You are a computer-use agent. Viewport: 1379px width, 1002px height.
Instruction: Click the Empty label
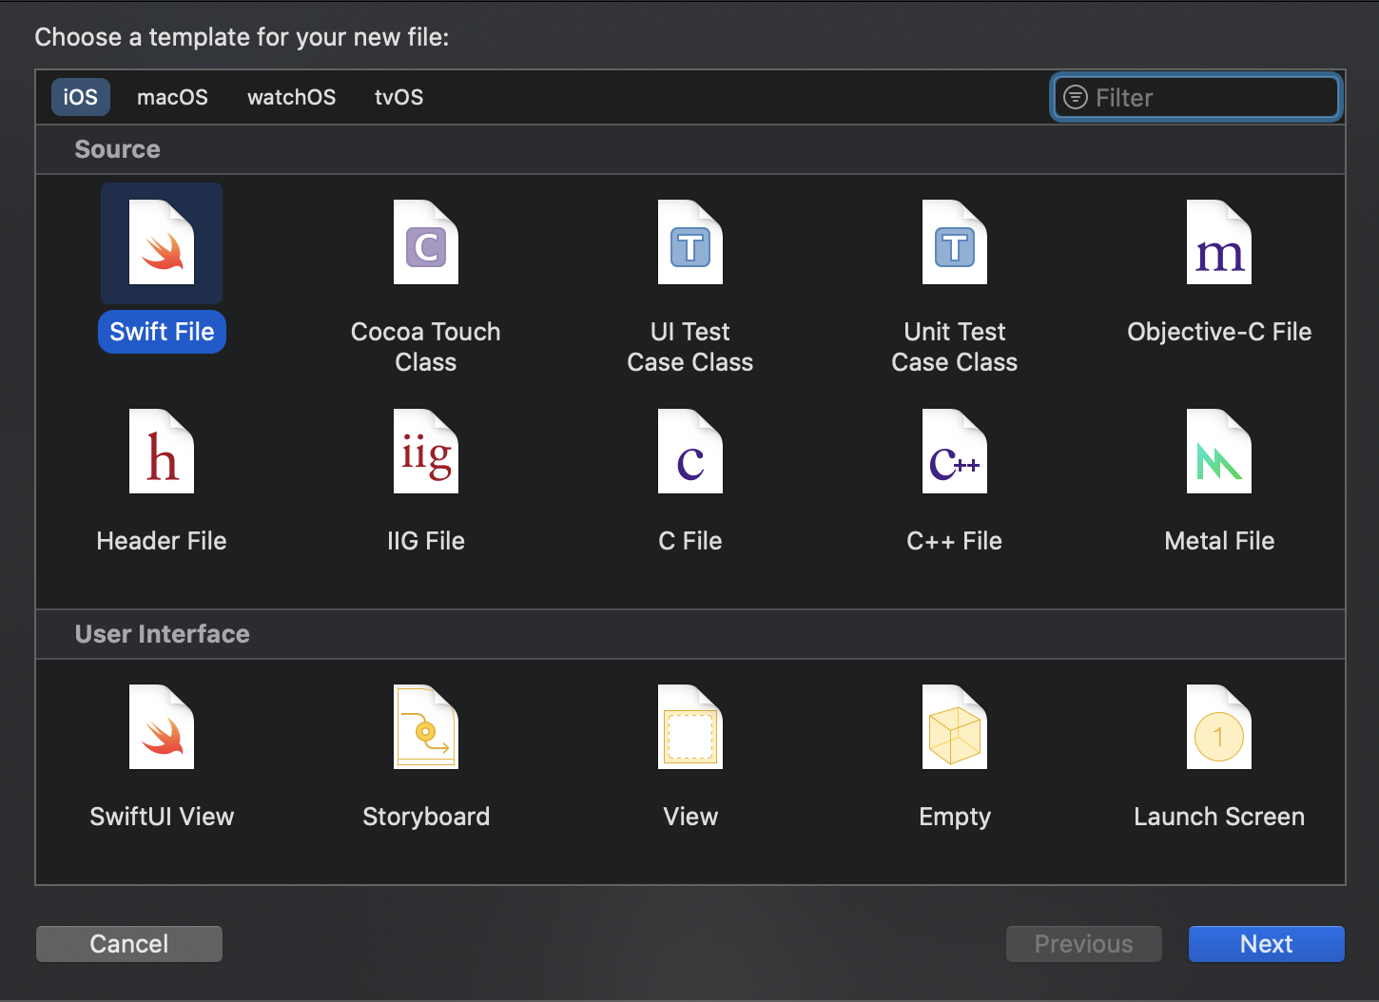[x=955, y=818]
